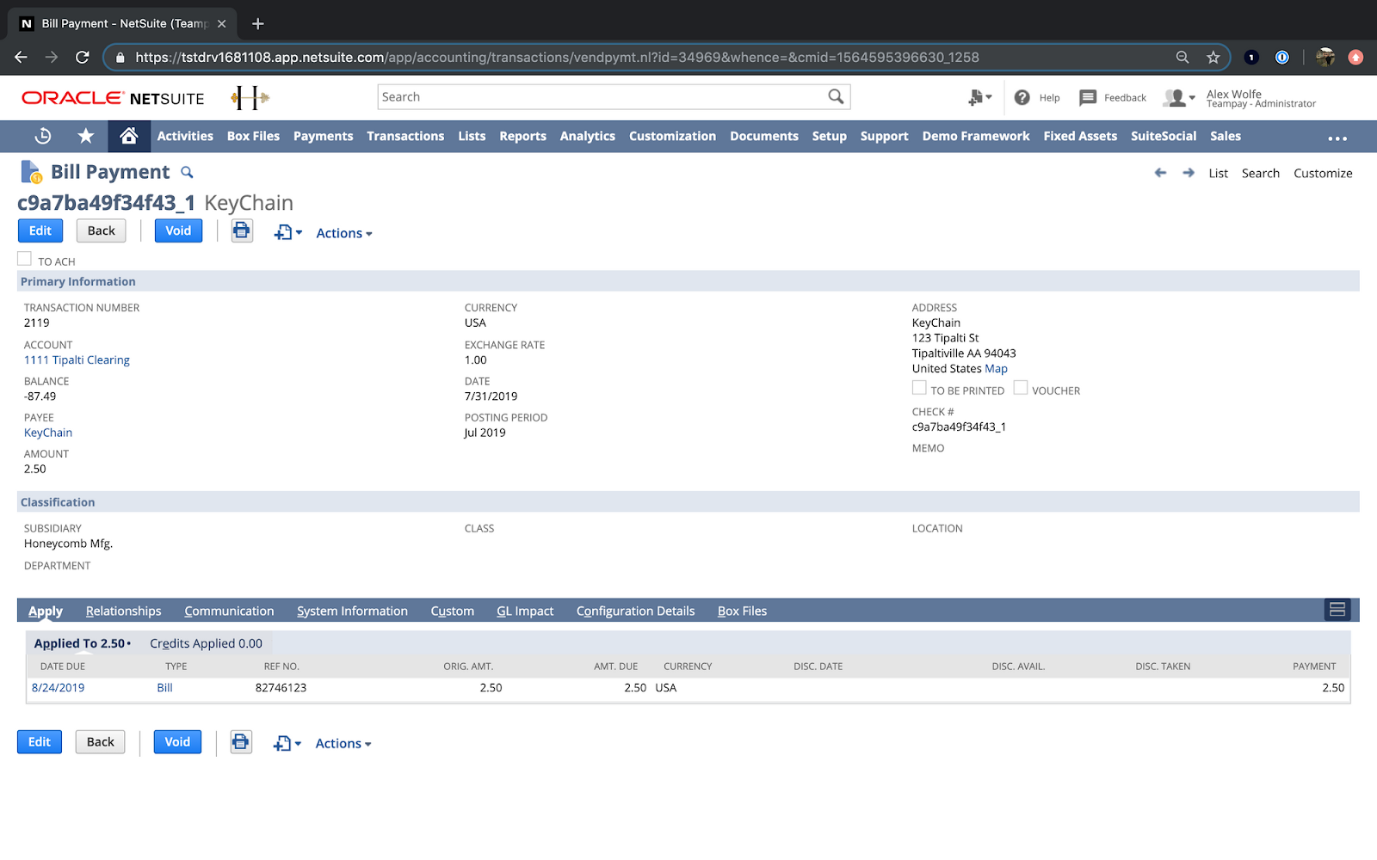
Task: Open the Payments menu
Action: tap(323, 136)
